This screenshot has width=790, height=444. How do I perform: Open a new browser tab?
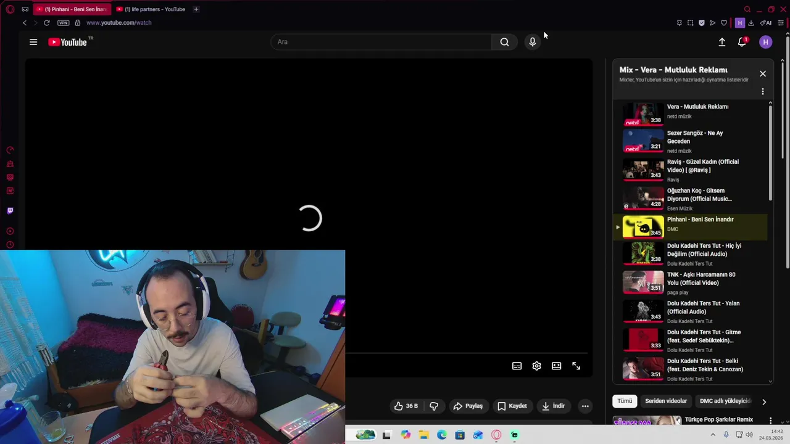[x=196, y=9]
